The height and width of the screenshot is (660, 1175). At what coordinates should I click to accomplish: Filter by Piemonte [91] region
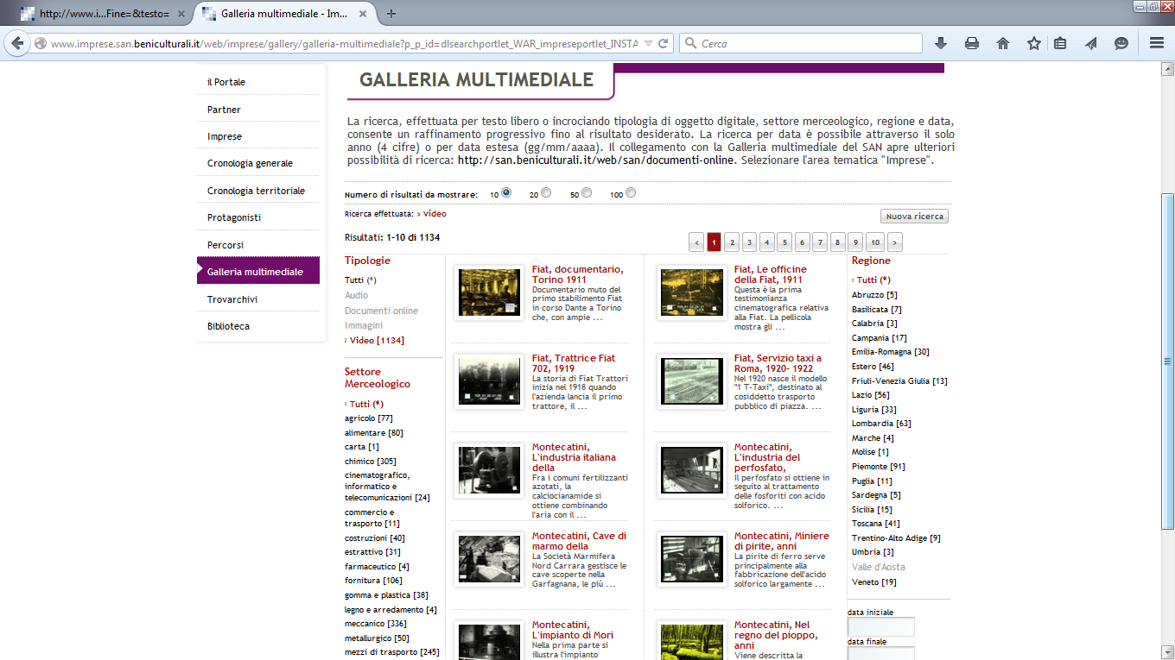tap(879, 466)
